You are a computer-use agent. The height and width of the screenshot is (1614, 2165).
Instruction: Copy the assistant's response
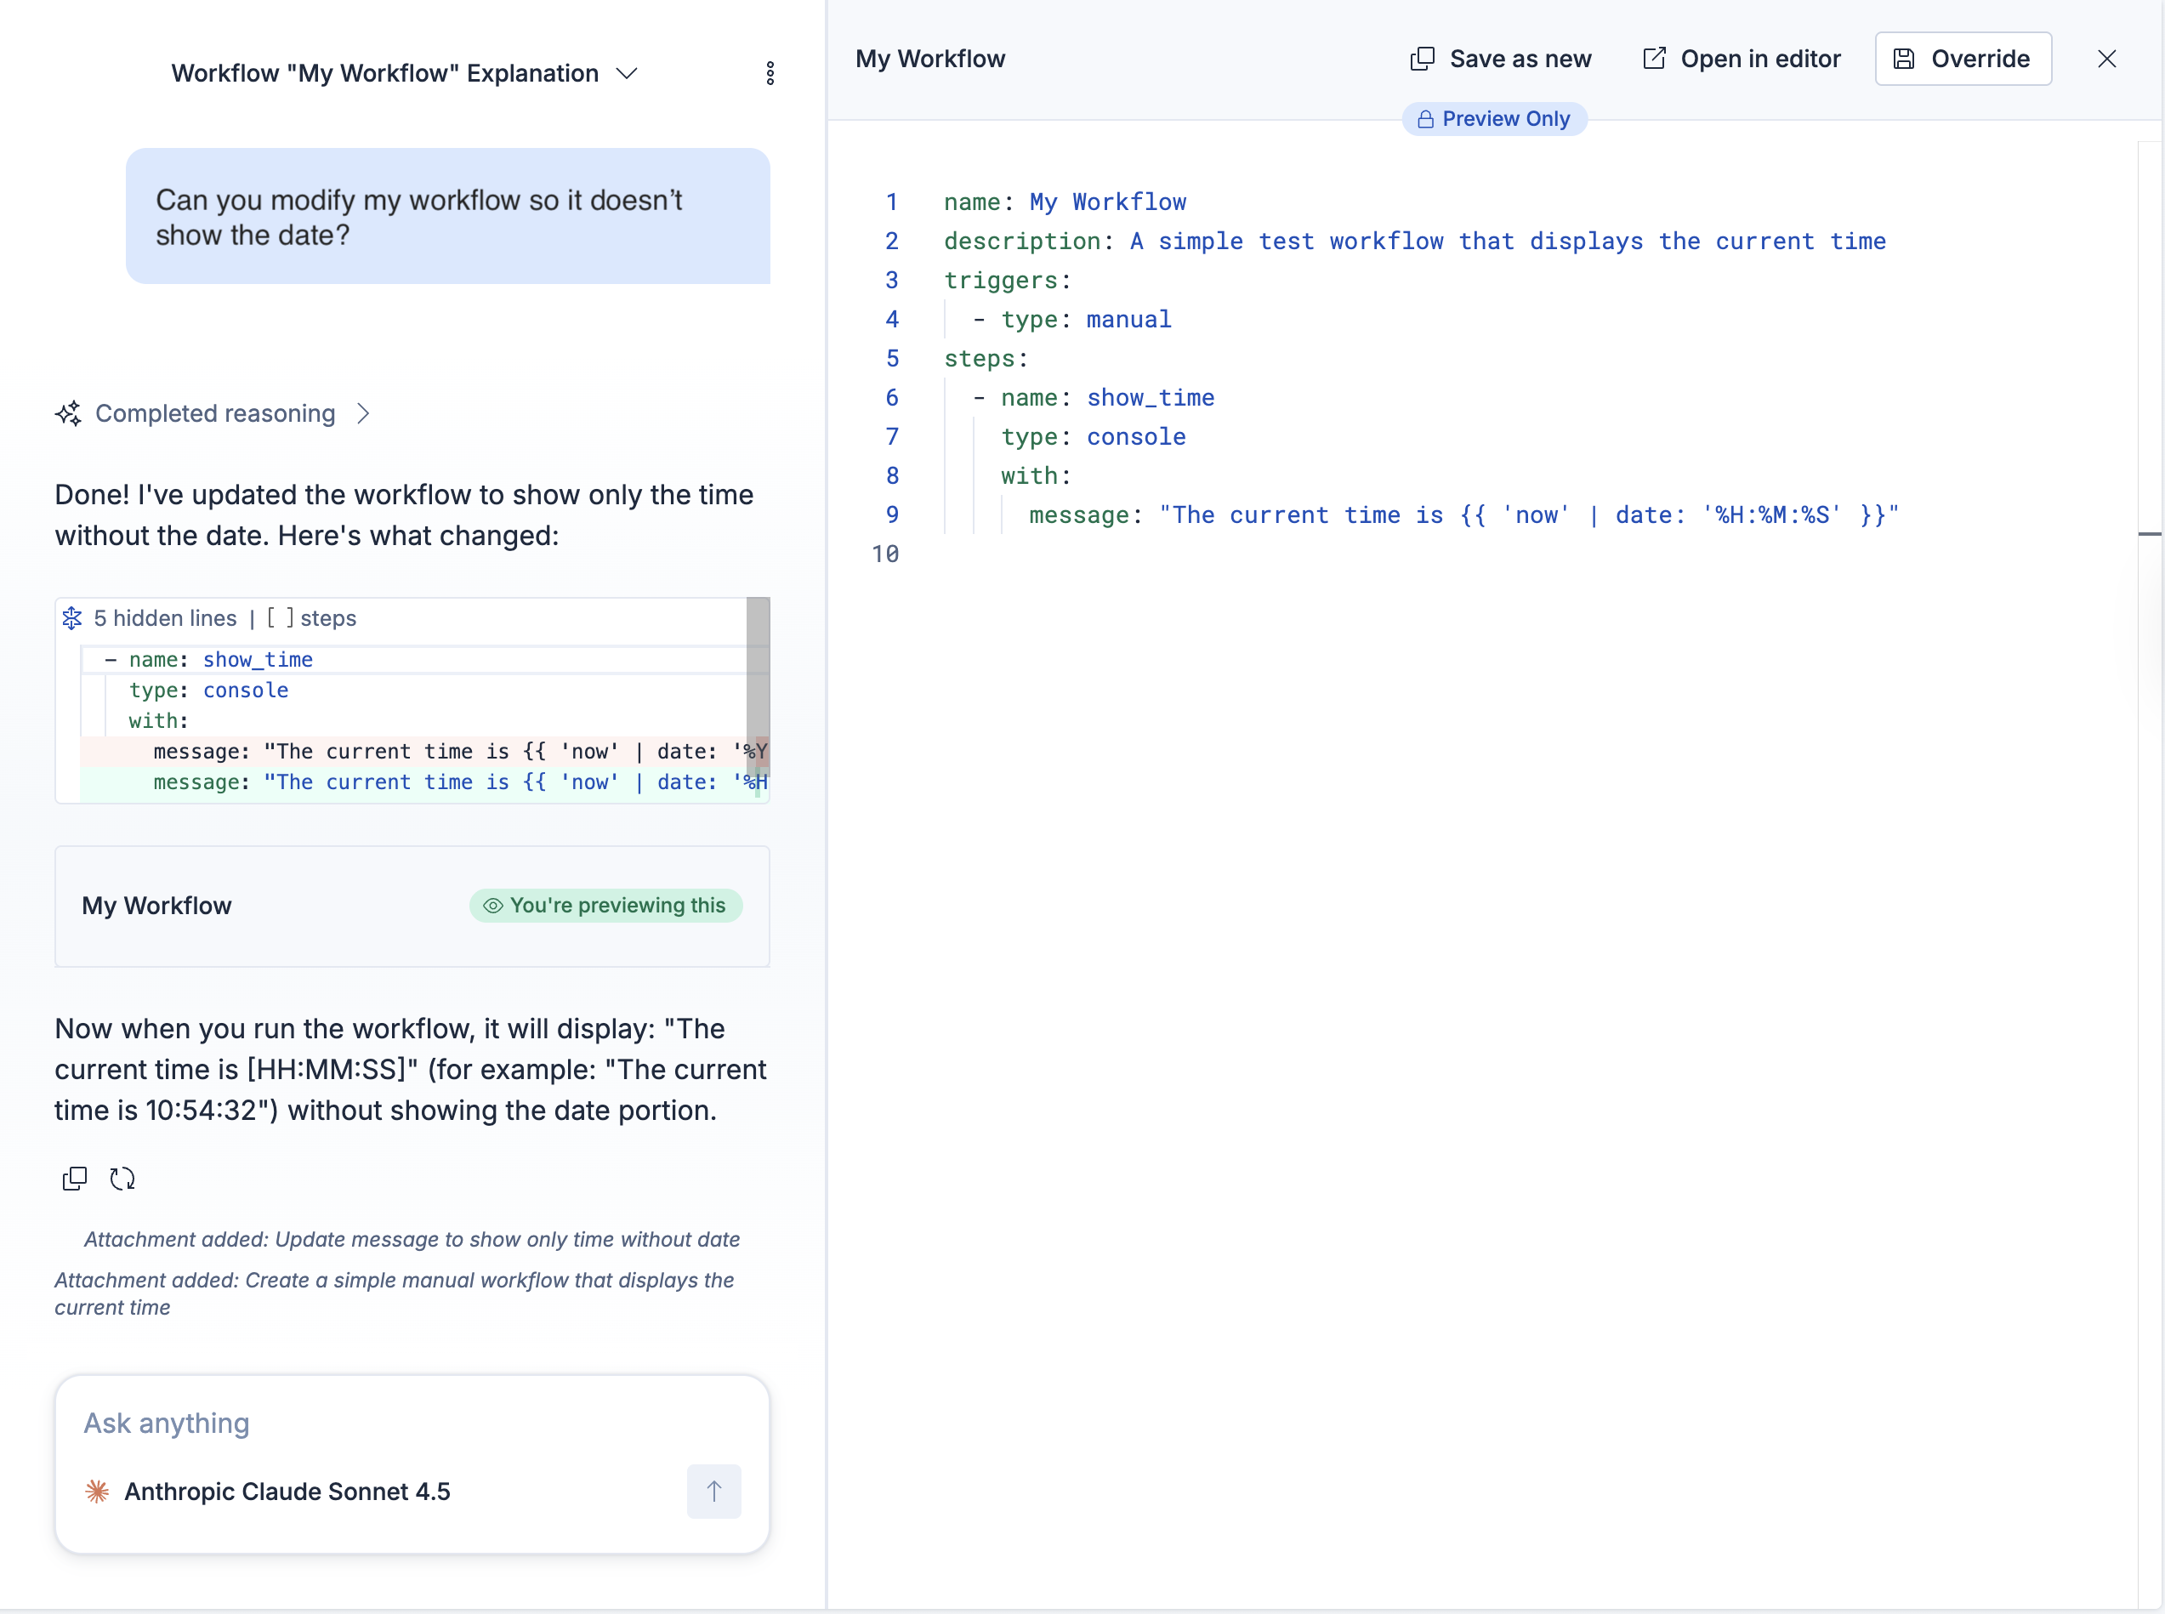(x=73, y=1179)
